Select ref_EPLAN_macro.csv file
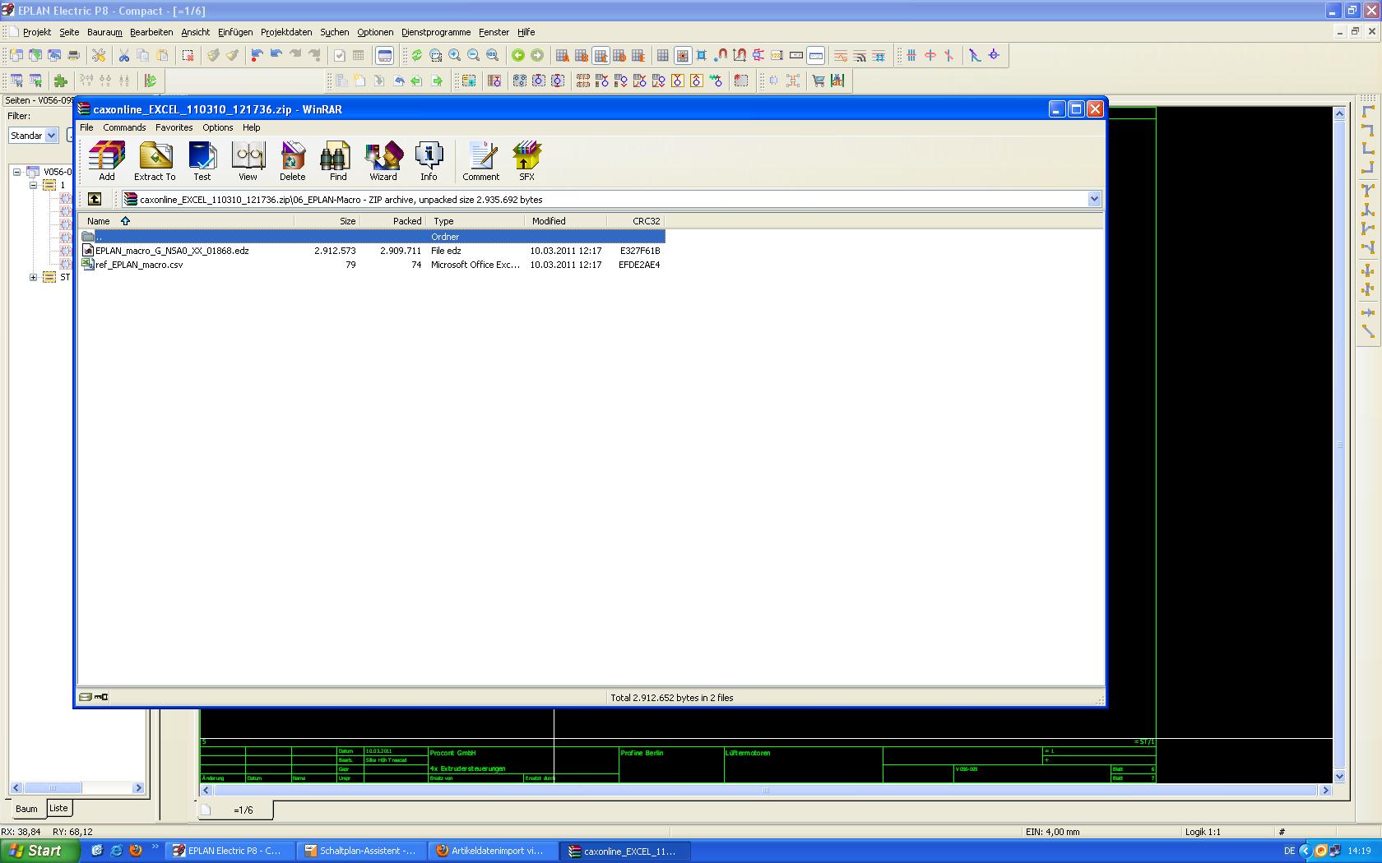 (139, 265)
